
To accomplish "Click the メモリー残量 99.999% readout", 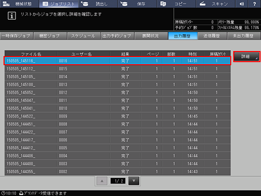I will click(x=239, y=22).
